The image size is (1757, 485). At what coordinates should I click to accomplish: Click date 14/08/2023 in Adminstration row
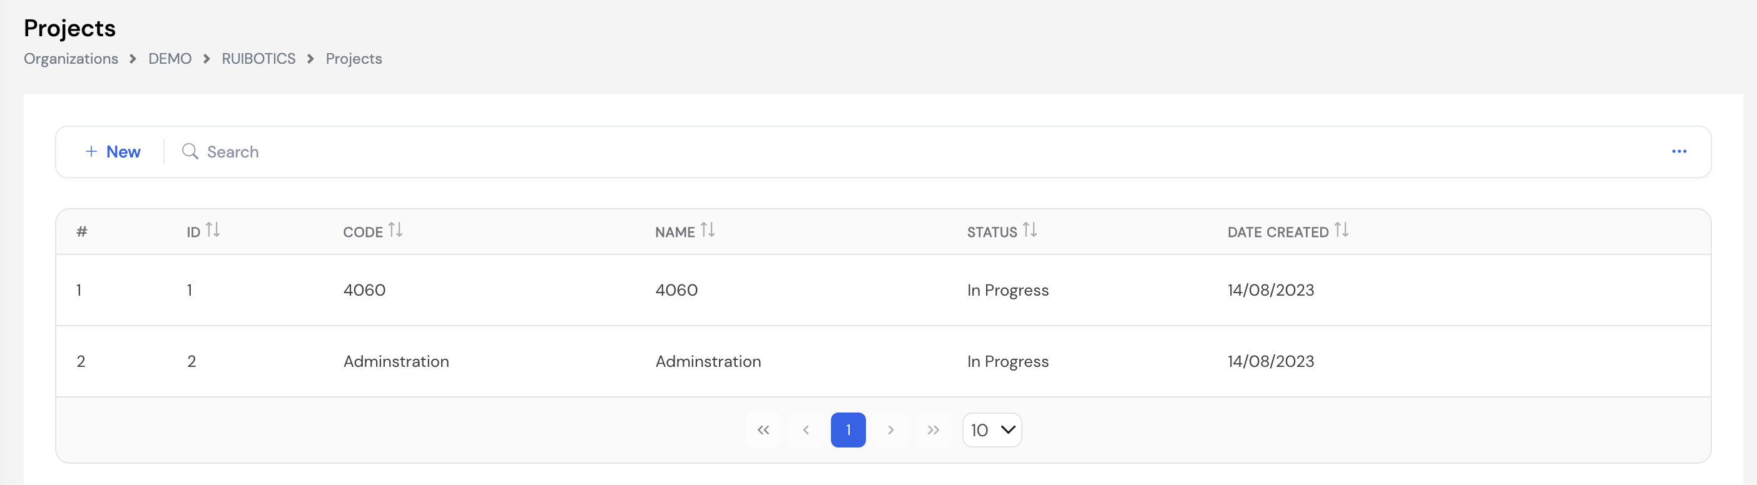[1271, 362]
